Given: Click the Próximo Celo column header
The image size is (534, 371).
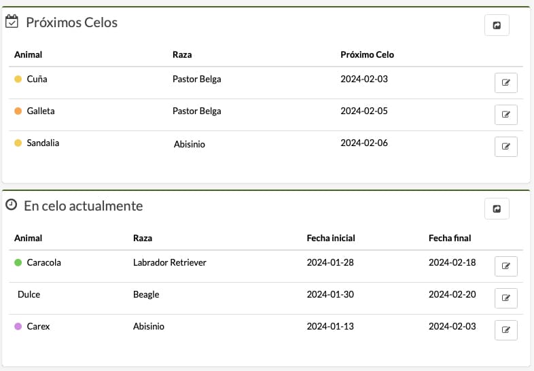Looking at the screenshot, I should tap(367, 54).
